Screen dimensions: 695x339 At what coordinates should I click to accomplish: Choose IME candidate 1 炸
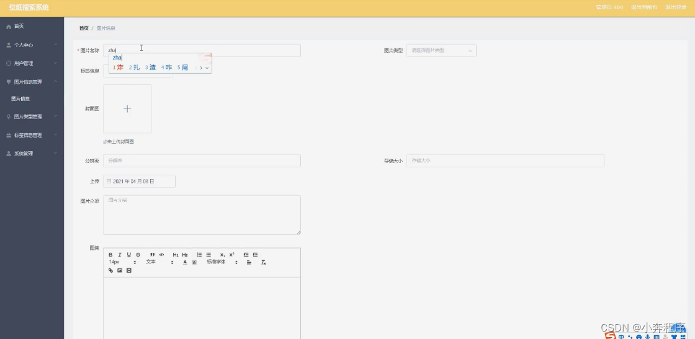[x=118, y=68]
